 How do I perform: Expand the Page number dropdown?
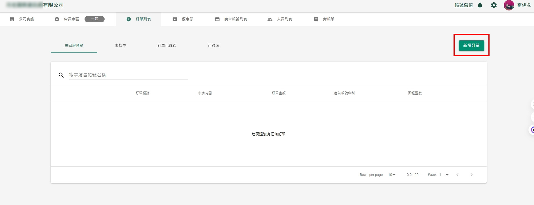[444, 175]
